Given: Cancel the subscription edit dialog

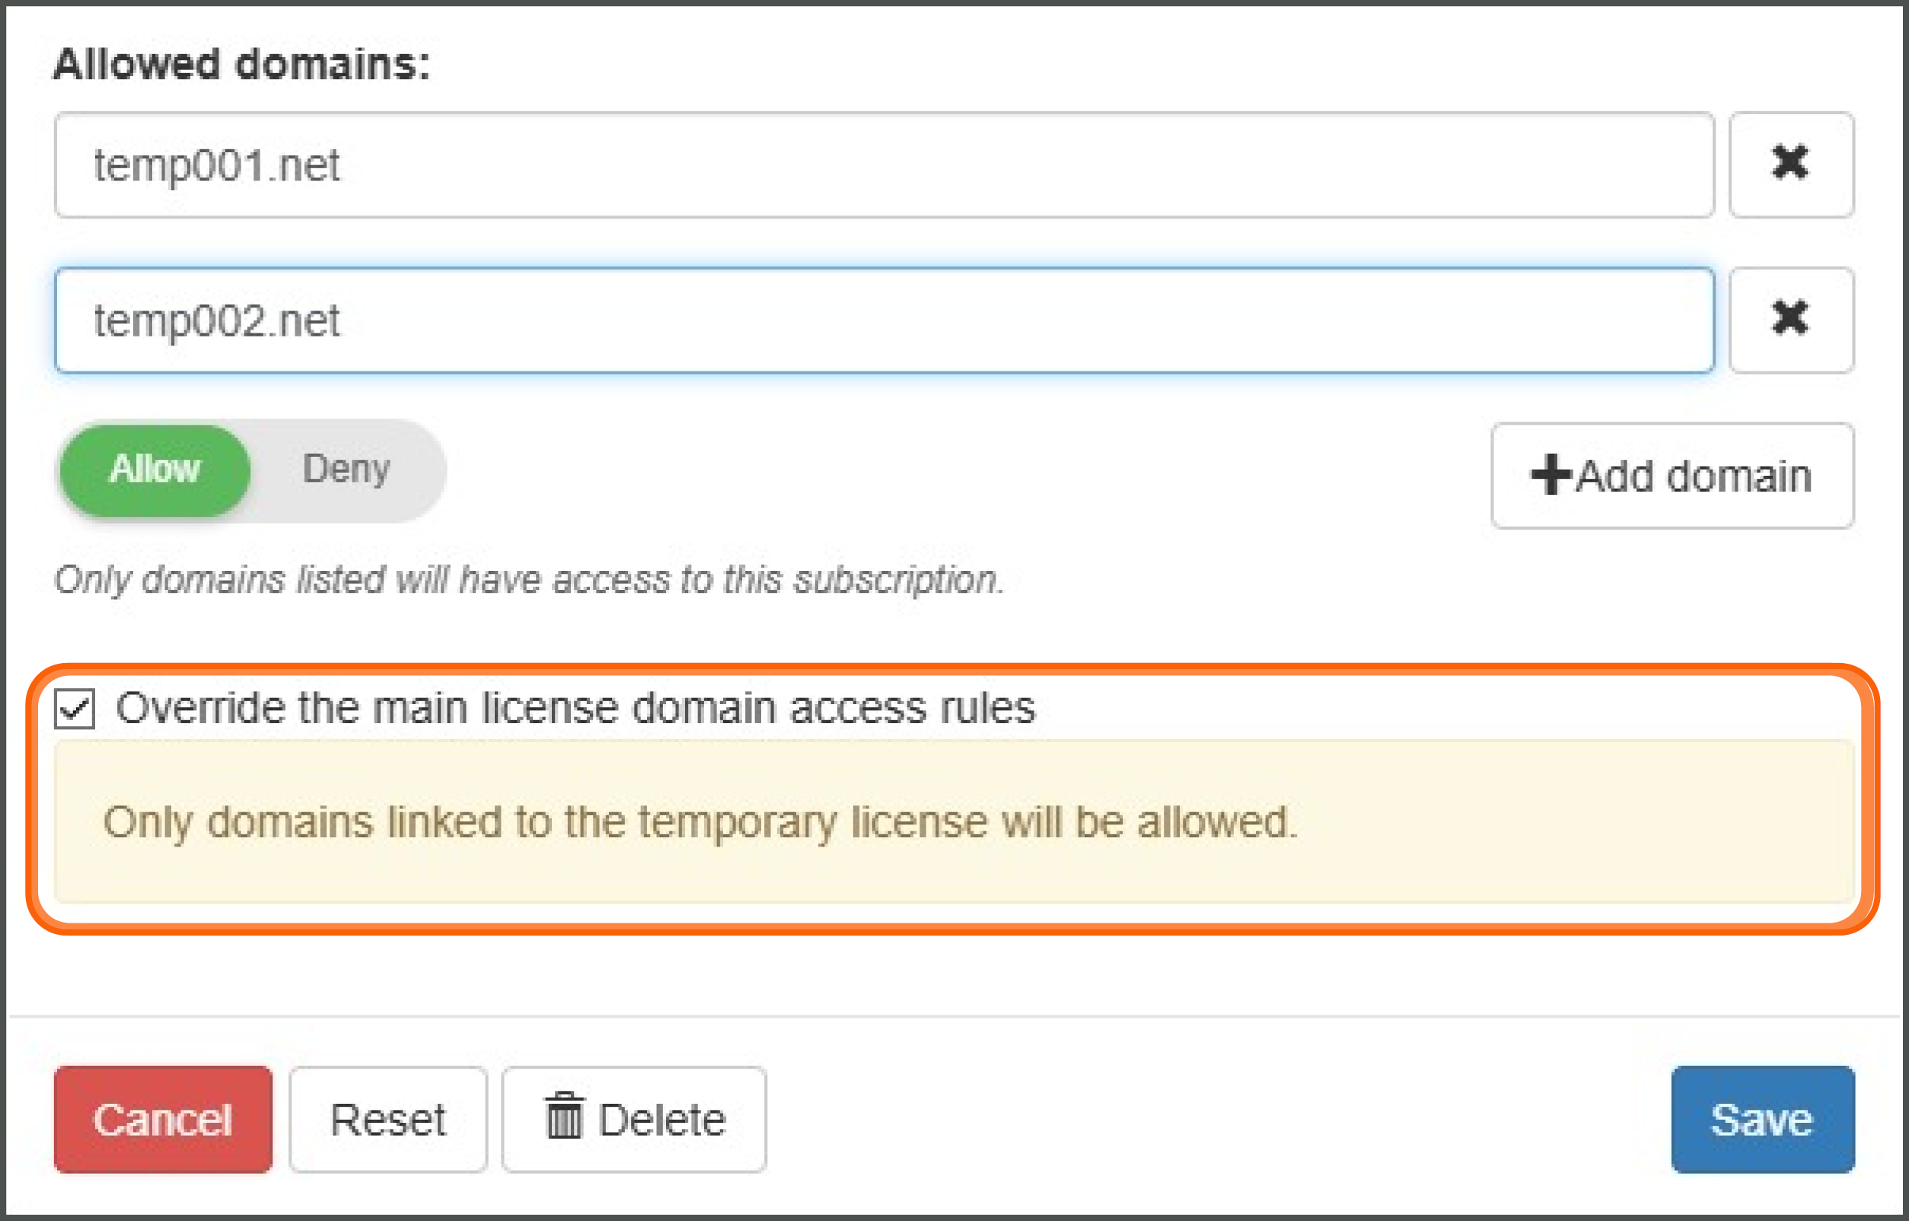Looking at the screenshot, I should pos(163,1119).
